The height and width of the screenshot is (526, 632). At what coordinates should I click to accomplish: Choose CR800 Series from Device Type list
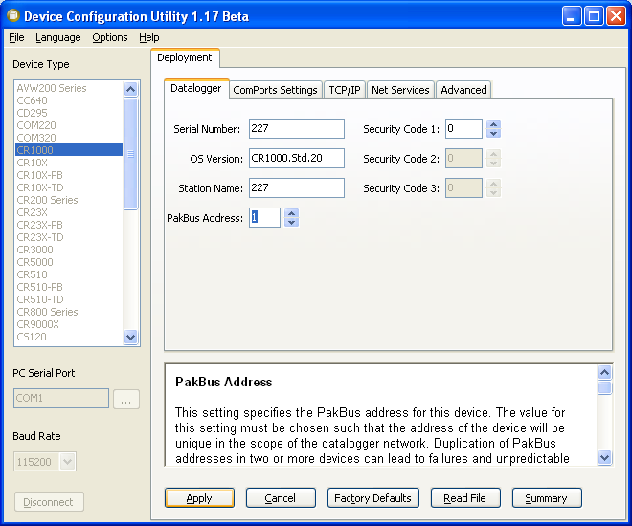coord(47,312)
